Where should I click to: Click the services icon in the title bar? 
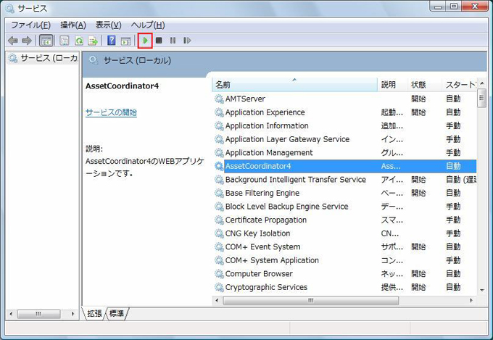(10, 9)
